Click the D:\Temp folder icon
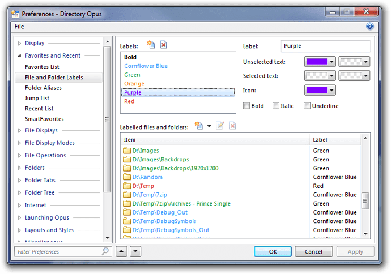 (x=127, y=186)
